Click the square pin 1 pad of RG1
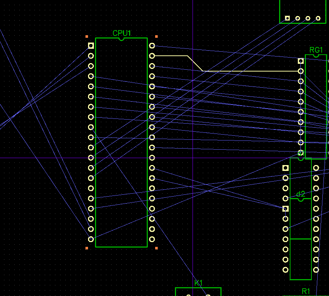The height and width of the screenshot is (296, 329). click(301, 61)
